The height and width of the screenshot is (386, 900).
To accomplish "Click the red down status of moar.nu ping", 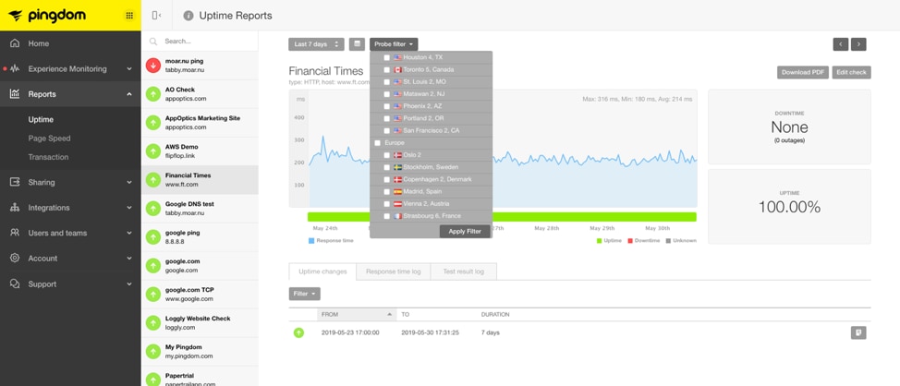I will pos(153,66).
